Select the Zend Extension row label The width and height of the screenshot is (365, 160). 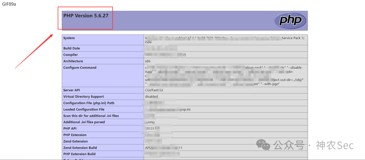click(75, 141)
